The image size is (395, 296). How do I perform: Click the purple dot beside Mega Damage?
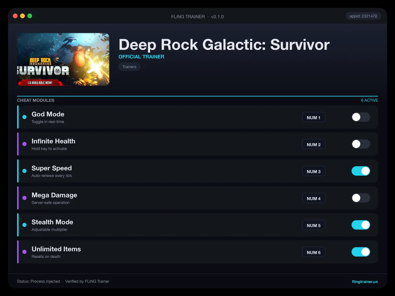(24, 198)
